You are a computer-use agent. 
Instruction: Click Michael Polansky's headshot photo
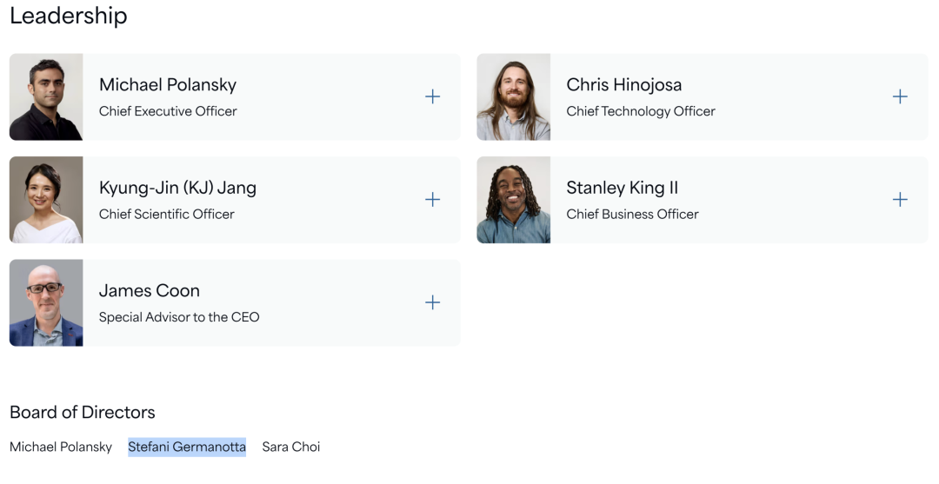[x=46, y=97]
